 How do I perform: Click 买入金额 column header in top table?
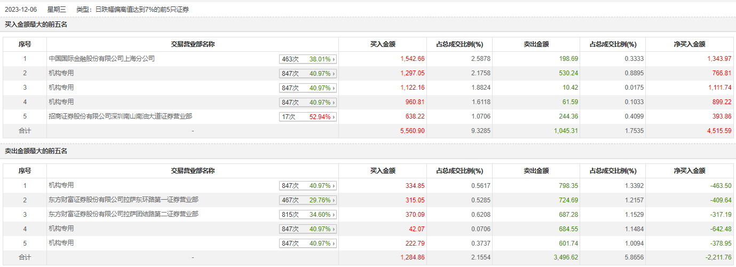click(x=383, y=44)
